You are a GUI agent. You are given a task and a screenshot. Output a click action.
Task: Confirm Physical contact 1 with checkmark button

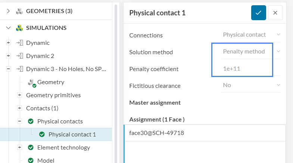pos(258,13)
